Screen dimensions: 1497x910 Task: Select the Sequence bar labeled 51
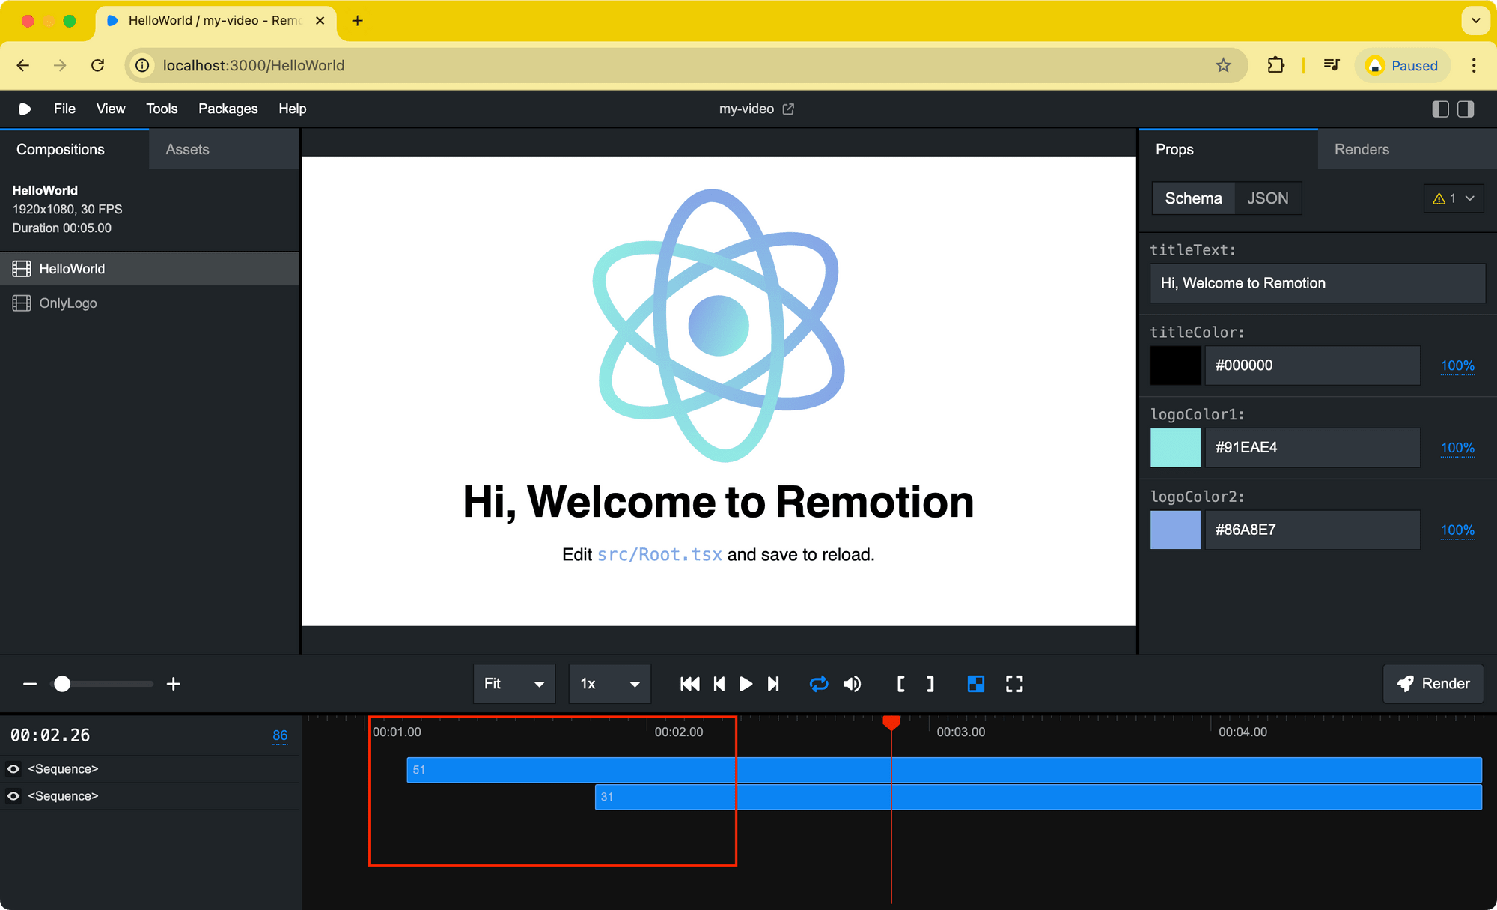[944, 770]
